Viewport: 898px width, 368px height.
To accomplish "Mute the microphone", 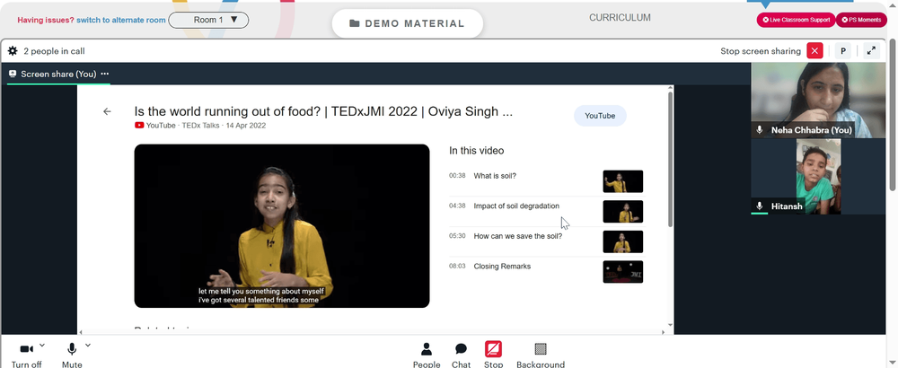I will pyautogui.click(x=72, y=355).
